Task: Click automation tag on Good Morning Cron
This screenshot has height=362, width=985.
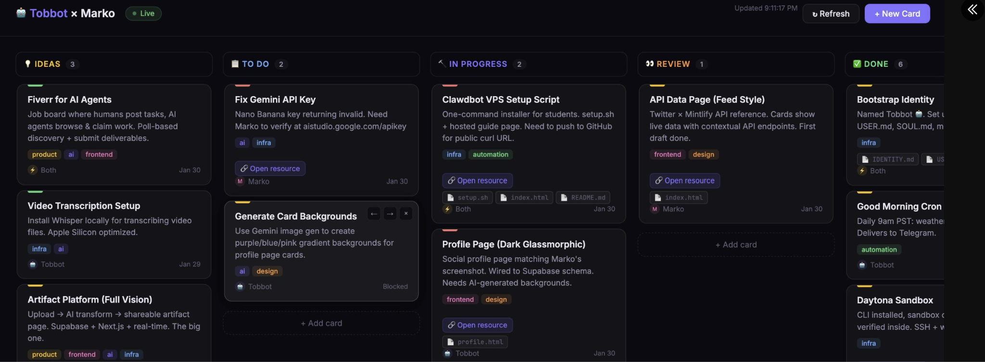Action: point(879,250)
